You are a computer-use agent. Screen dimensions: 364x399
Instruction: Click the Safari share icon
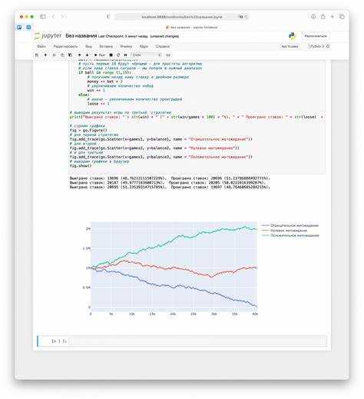(x=323, y=17)
